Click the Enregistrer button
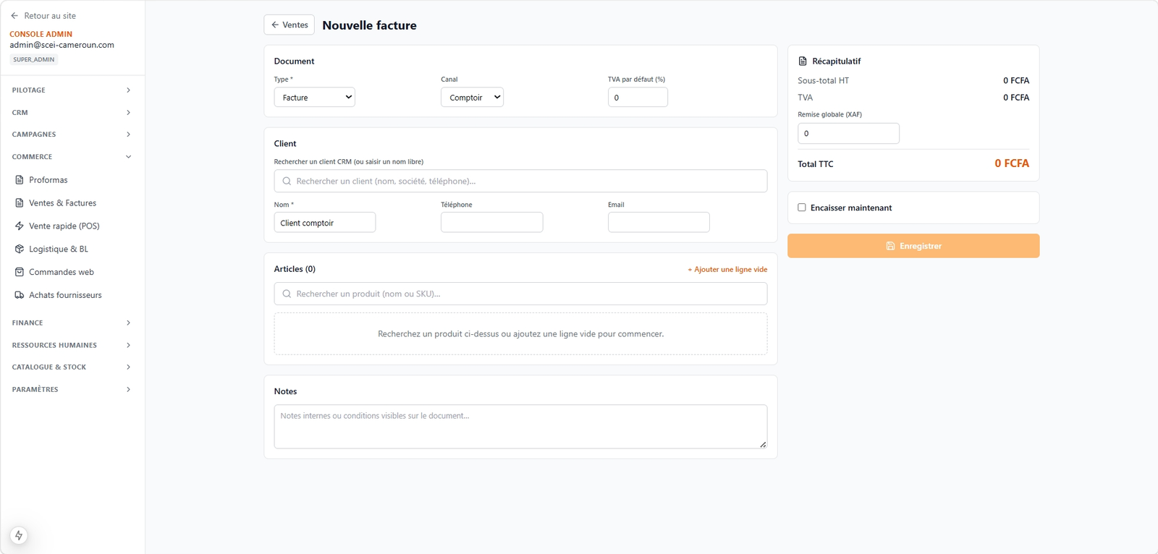This screenshot has height=554, width=1158. (x=913, y=246)
